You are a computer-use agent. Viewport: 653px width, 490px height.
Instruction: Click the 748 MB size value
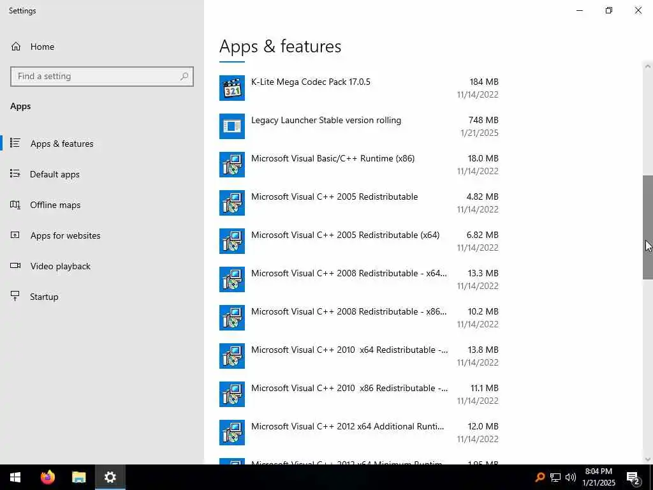483,120
